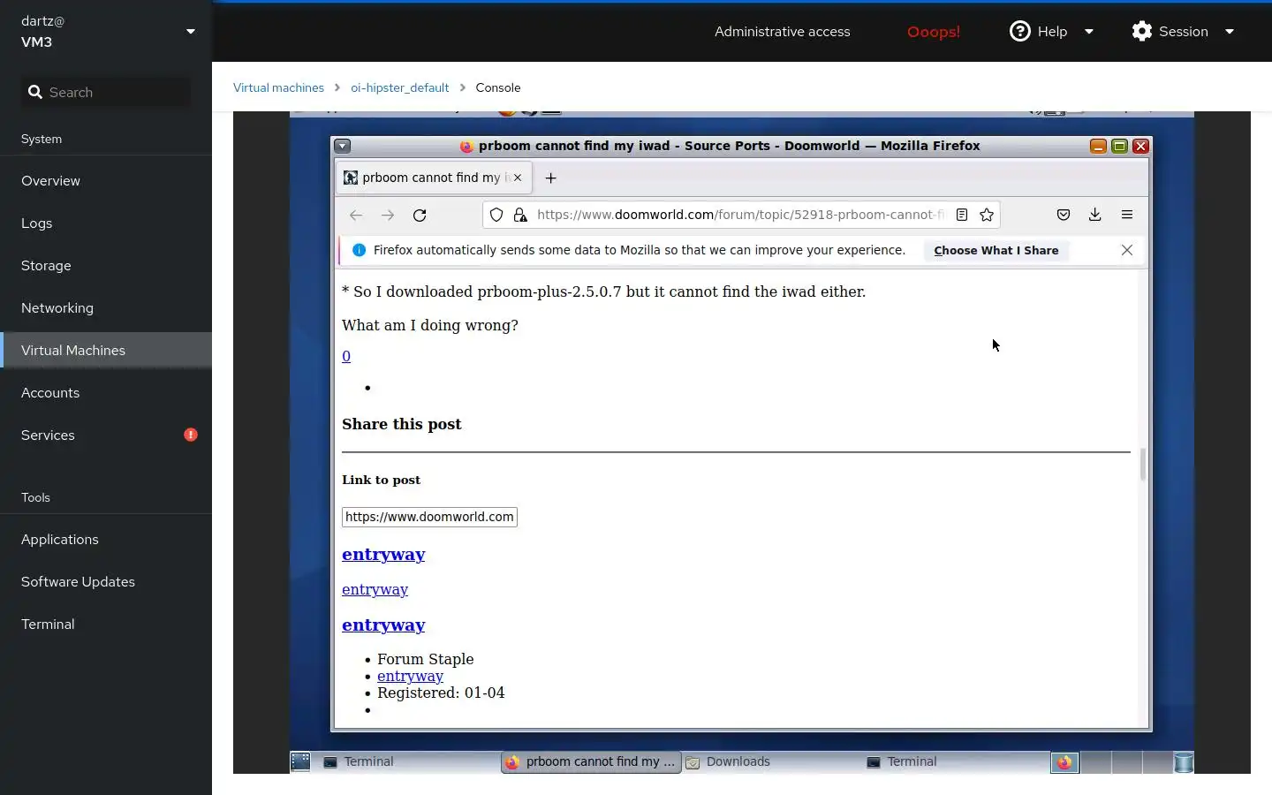Click the Link to post URL field
Screen dimensions: 1272x795
(429, 517)
